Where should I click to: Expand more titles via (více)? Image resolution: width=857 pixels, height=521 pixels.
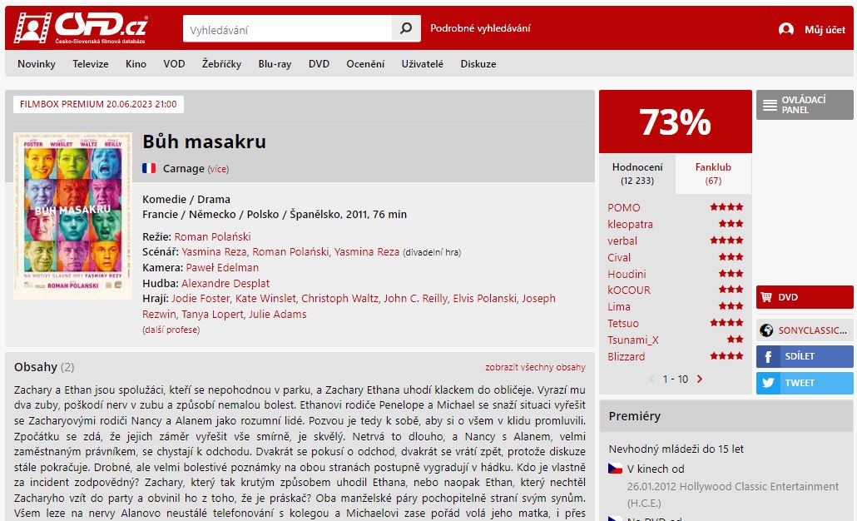[218, 170]
